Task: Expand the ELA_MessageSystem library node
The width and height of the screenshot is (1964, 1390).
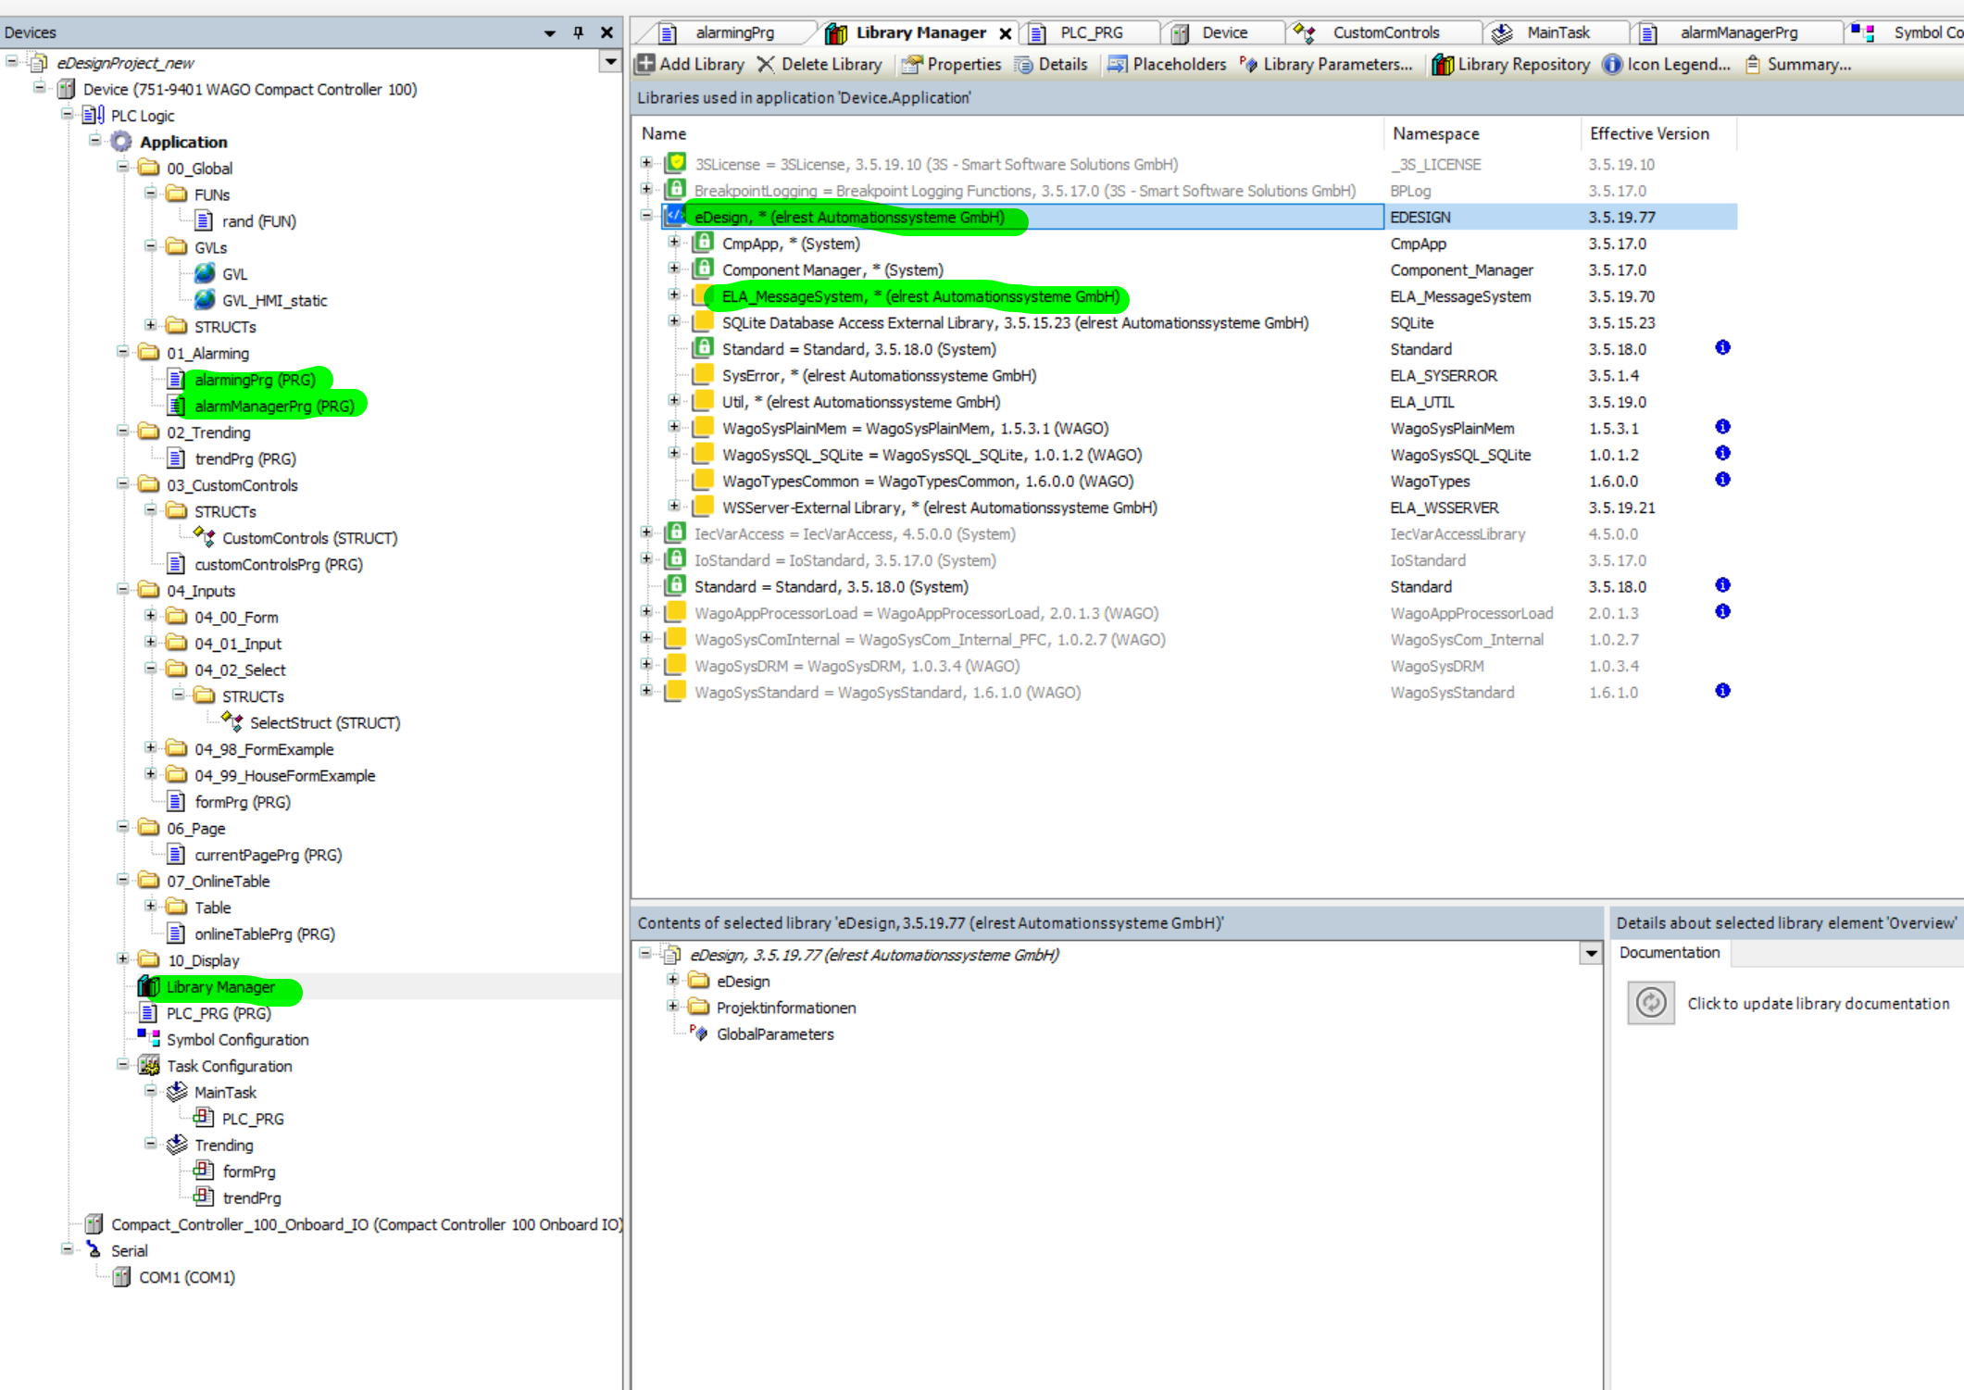Action: point(674,295)
